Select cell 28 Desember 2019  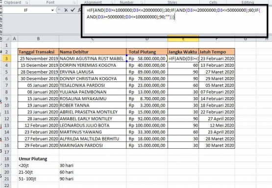point(38,72)
